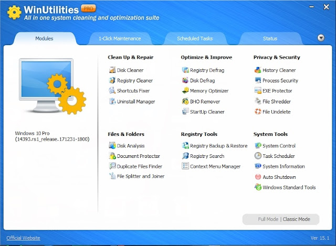Click the Shortcuts Fixer icon
This screenshot has height=246, width=336.
112,91
